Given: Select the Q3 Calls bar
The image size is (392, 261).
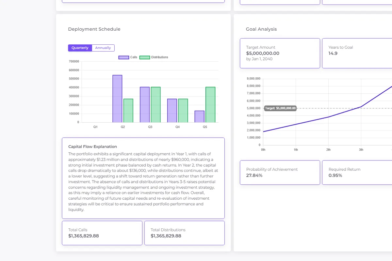Looking at the screenshot, I should (x=145, y=105).
